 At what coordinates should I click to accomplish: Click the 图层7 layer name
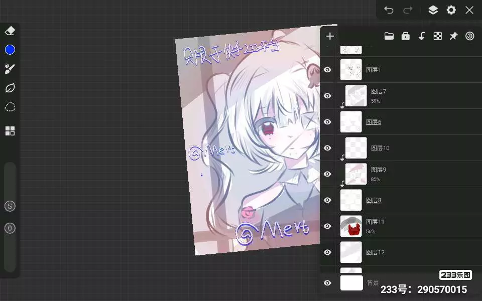click(x=379, y=91)
